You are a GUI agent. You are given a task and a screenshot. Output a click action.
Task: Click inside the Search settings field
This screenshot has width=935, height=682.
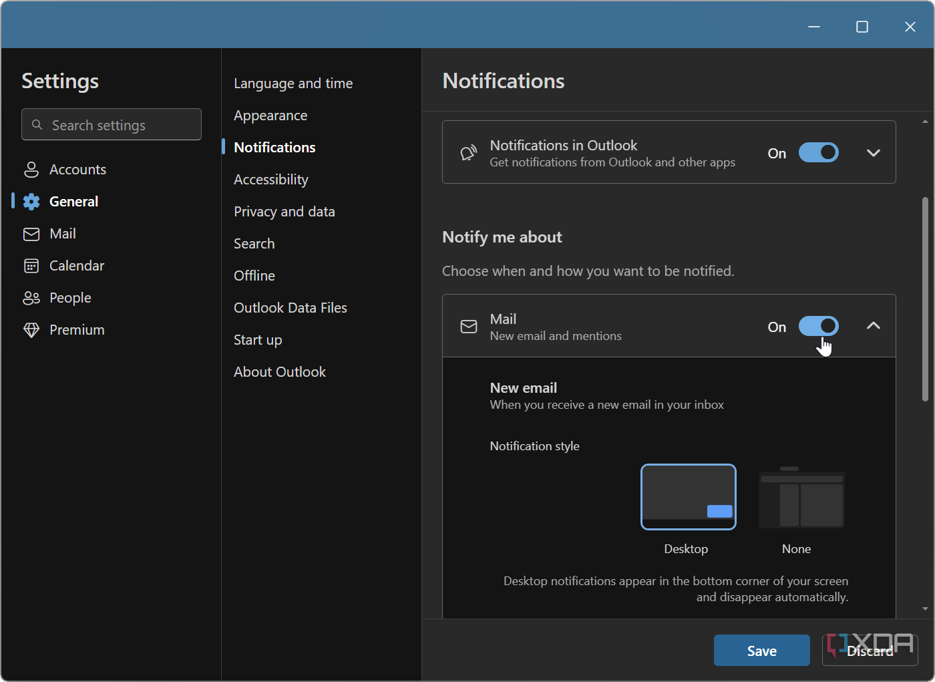point(111,124)
